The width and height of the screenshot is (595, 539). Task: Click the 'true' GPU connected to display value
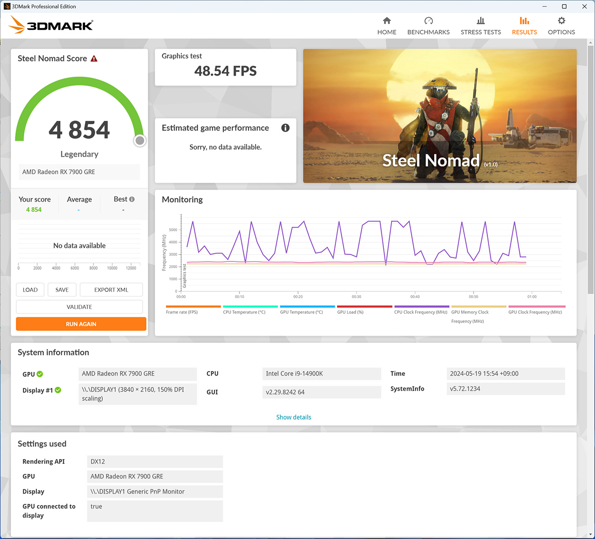coord(155,511)
